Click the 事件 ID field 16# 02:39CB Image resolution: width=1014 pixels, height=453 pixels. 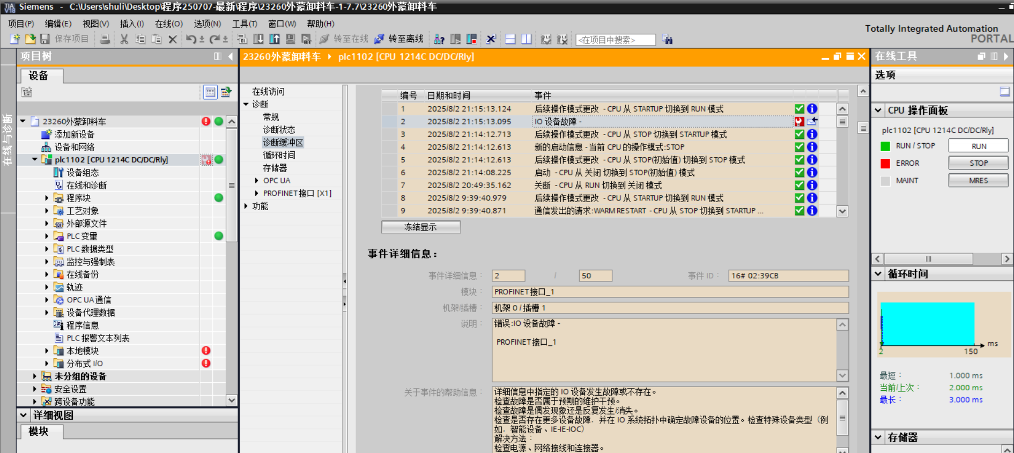click(x=788, y=276)
